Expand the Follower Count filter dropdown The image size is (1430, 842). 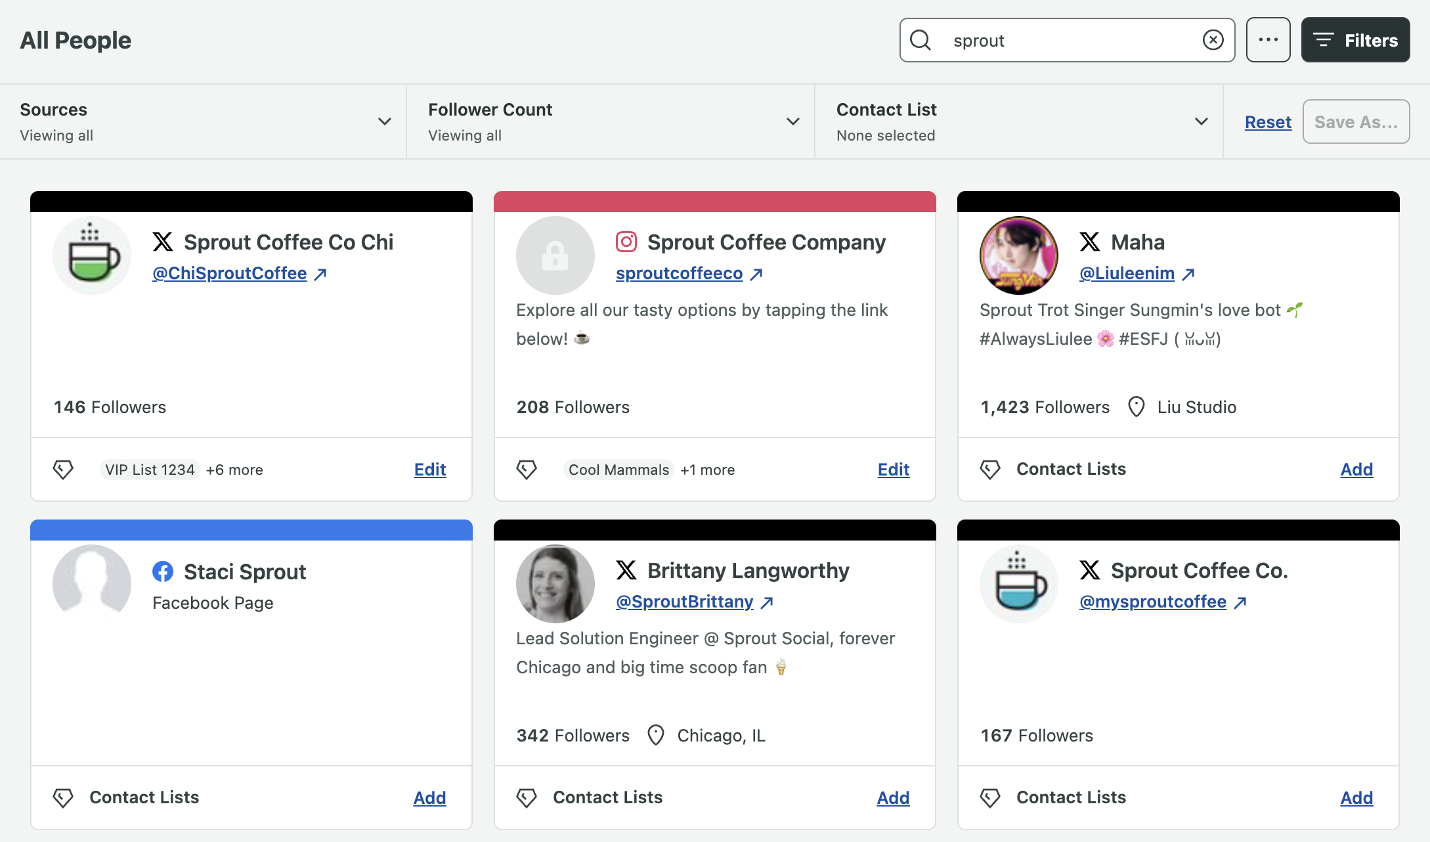coord(611,122)
